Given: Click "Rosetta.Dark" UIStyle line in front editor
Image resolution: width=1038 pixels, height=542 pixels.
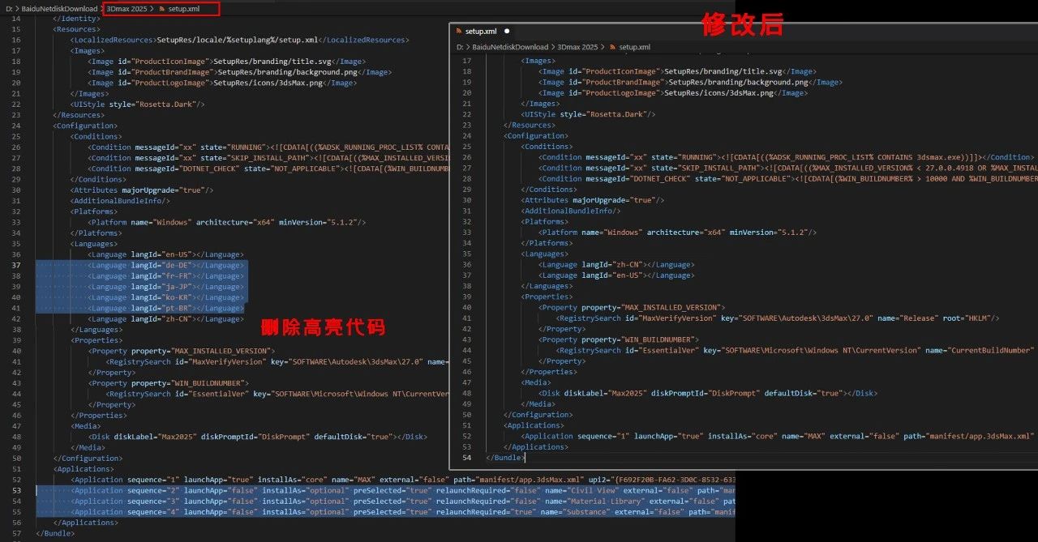Looking at the screenshot, I should pyautogui.click(x=588, y=114).
